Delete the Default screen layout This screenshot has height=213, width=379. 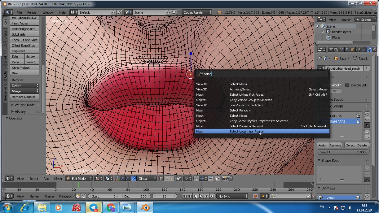(119, 12)
